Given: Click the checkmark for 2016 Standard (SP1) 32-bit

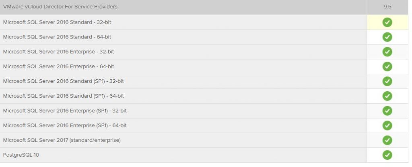Looking at the screenshot, I should click(387, 81).
